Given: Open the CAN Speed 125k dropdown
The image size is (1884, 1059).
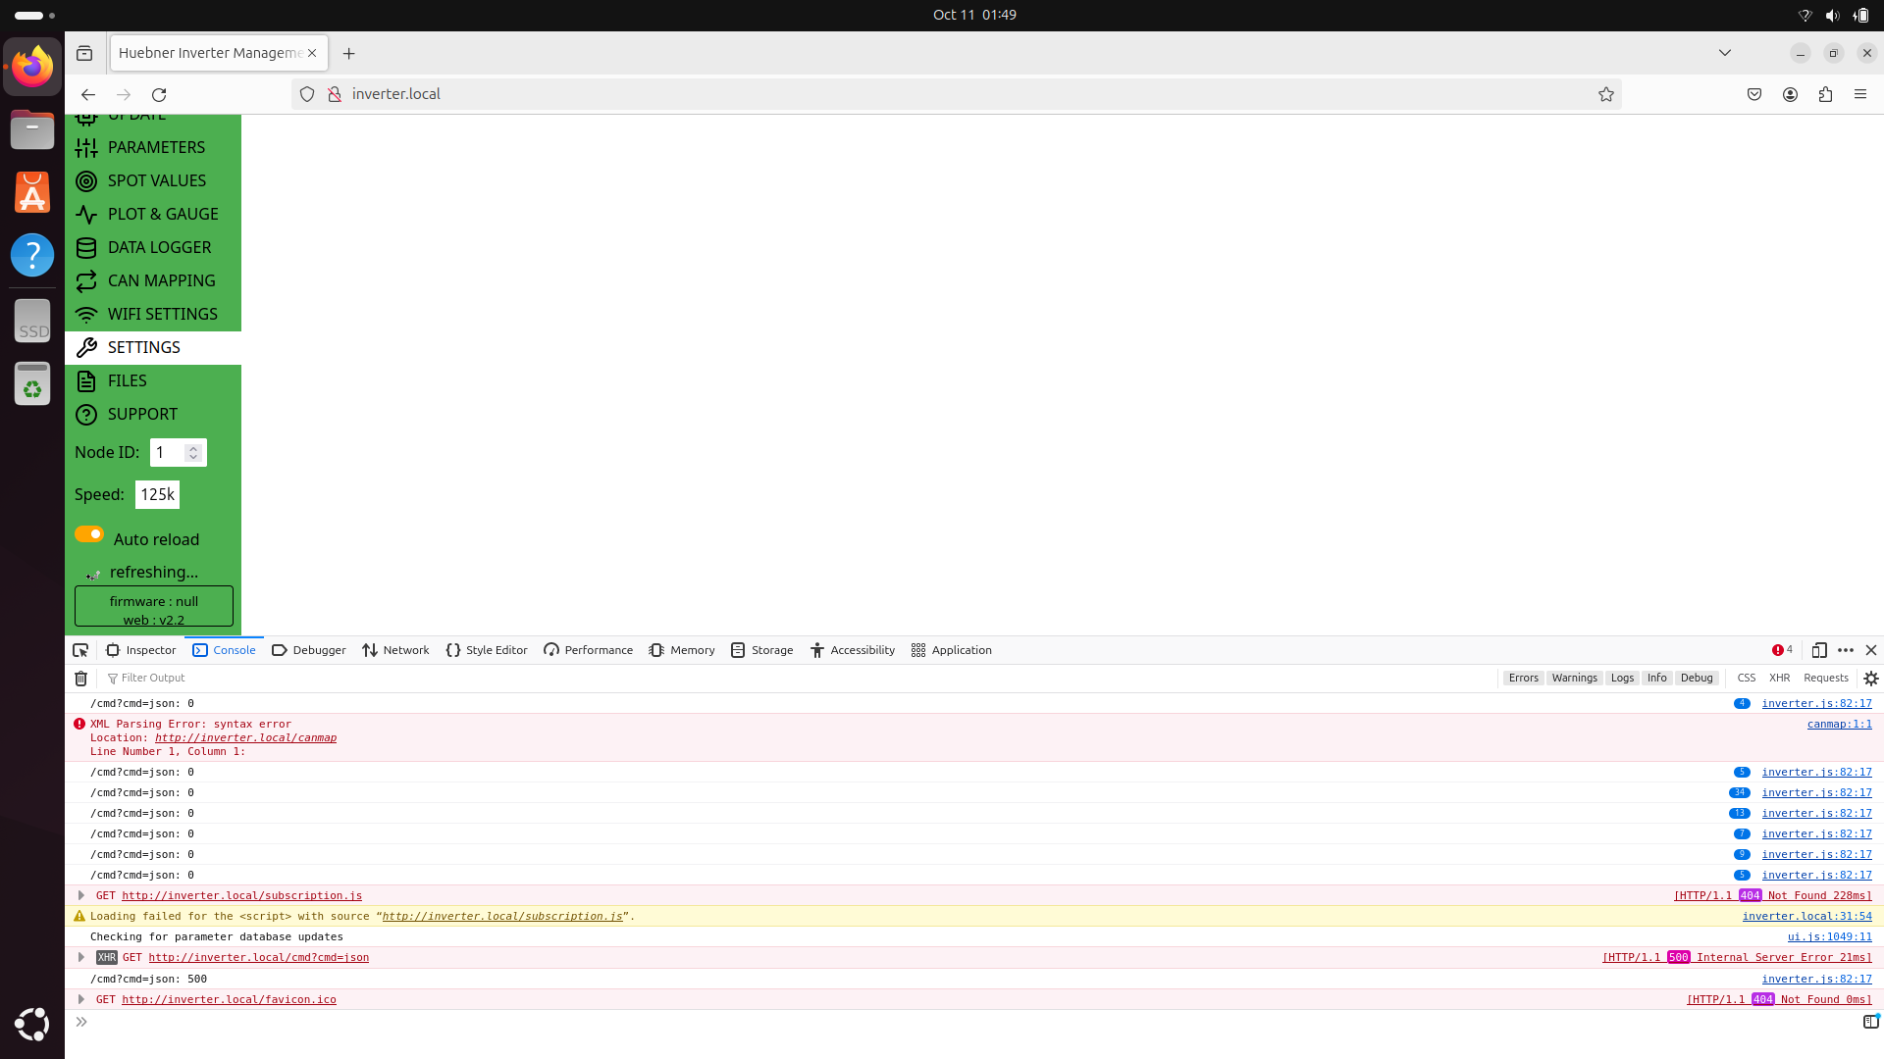Looking at the screenshot, I should (x=157, y=494).
